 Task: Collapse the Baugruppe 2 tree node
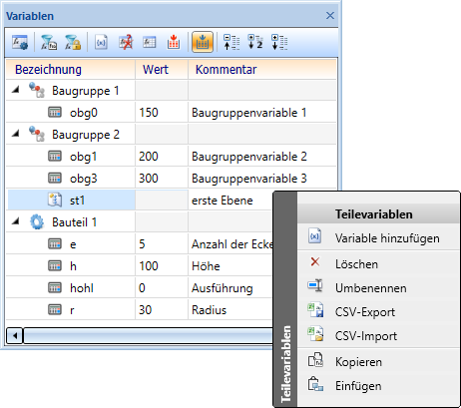(15, 134)
